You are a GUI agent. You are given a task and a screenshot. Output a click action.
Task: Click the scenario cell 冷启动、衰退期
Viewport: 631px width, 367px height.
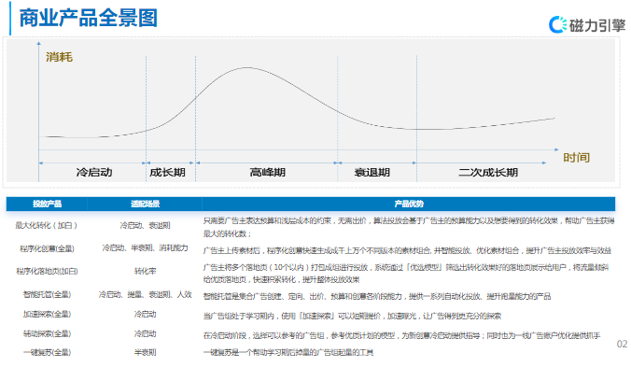(x=145, y=225)
